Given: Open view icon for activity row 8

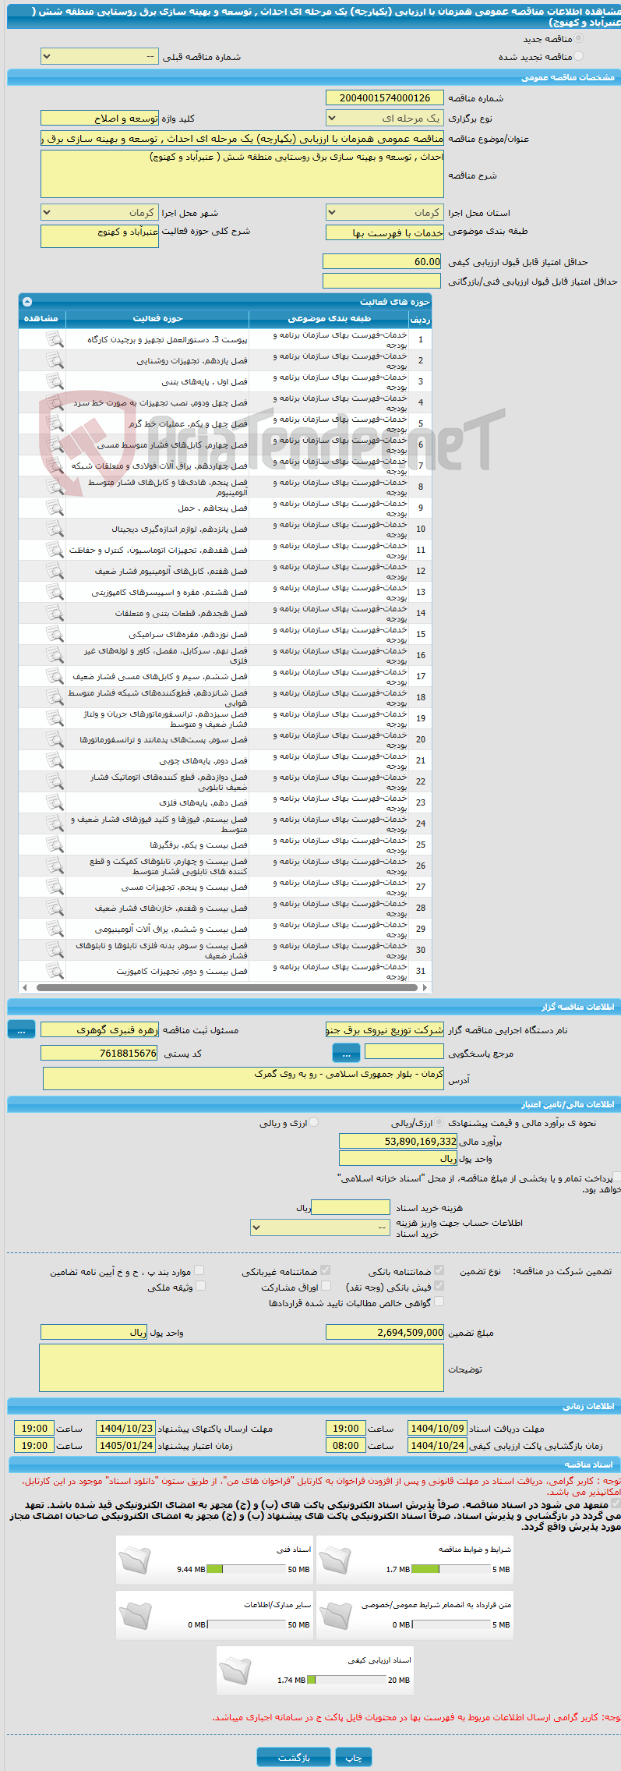Looking at the screenshot, I should click(x=55, y=487).
